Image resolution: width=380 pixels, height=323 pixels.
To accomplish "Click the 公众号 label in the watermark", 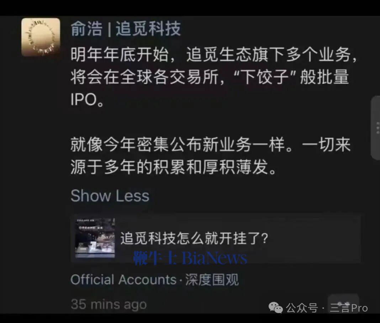I will [x=301, y=308].
